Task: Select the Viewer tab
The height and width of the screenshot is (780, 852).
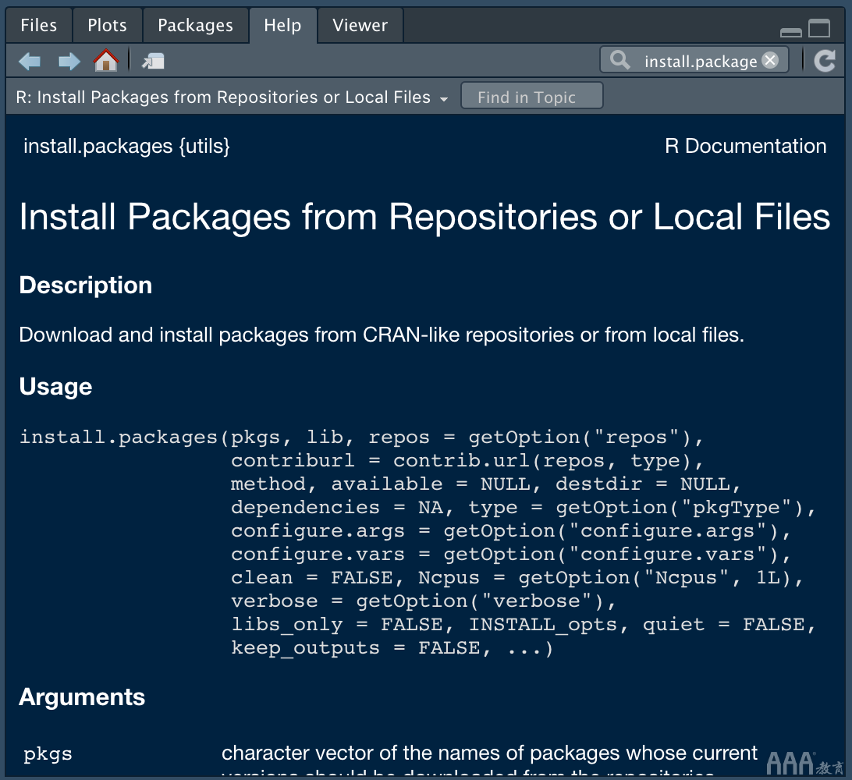Action: [360, 26]
